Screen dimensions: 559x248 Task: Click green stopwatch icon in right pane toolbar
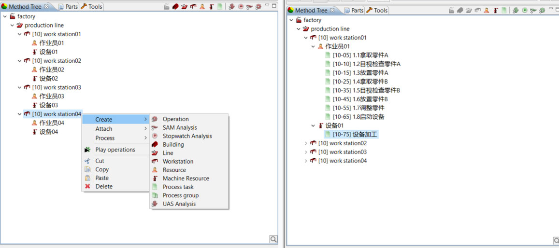(525, 10)
